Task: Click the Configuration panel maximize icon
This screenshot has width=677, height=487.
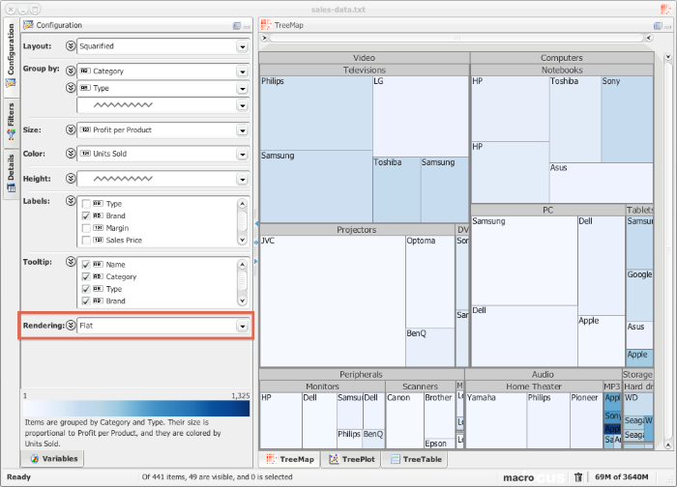Action: pyautogui.click(x=236, y=25)
